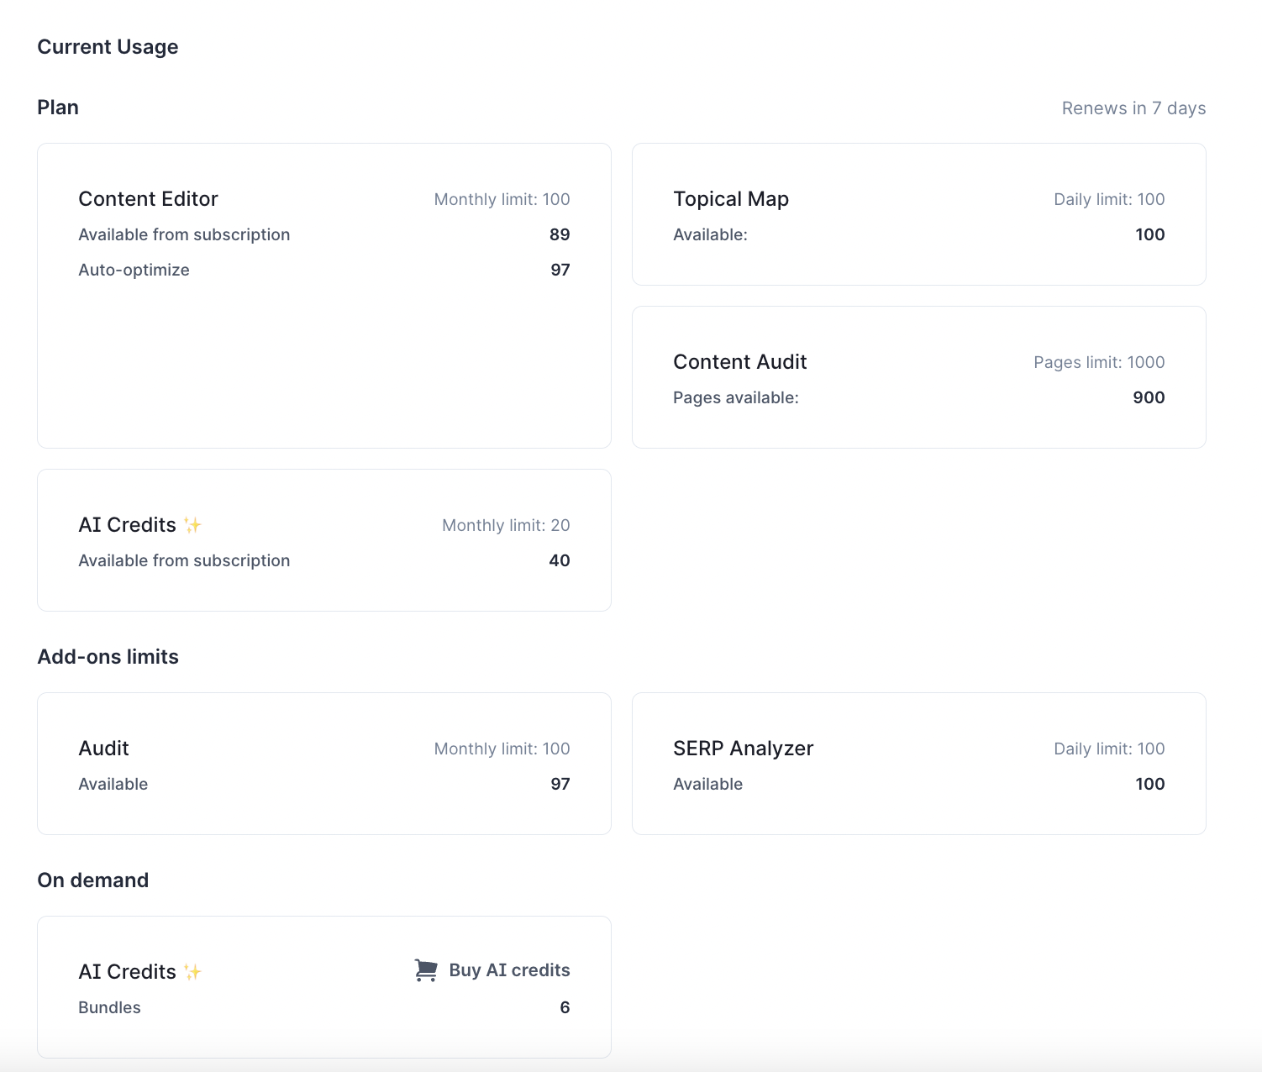Select the SERP Analyzer add-on title
The image size is (1262, 1072).
[x=743, y=749]
